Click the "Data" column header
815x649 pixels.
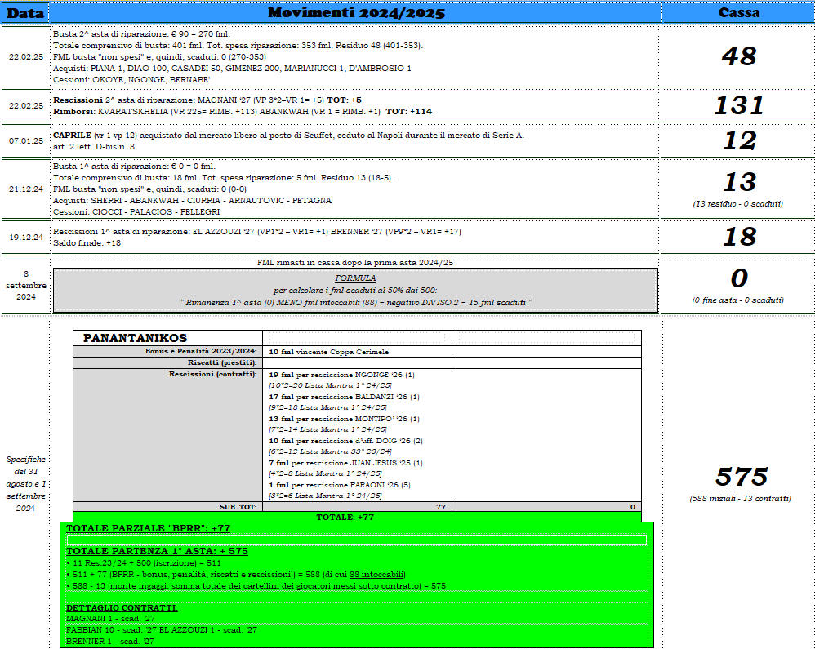click(x=24, y=12)
